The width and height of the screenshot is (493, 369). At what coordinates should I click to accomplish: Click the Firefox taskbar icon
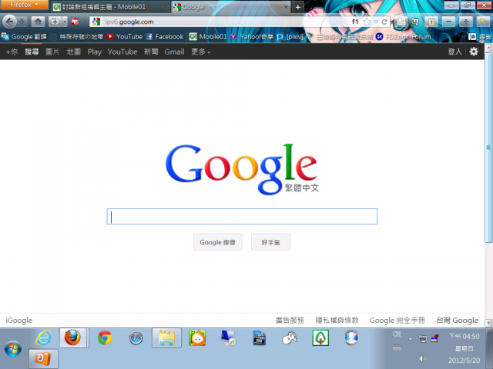pos(72,338)
